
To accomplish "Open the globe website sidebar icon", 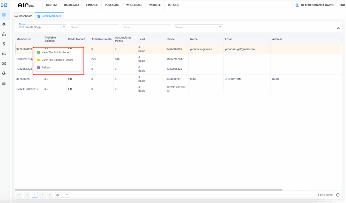I will [4, 73].
